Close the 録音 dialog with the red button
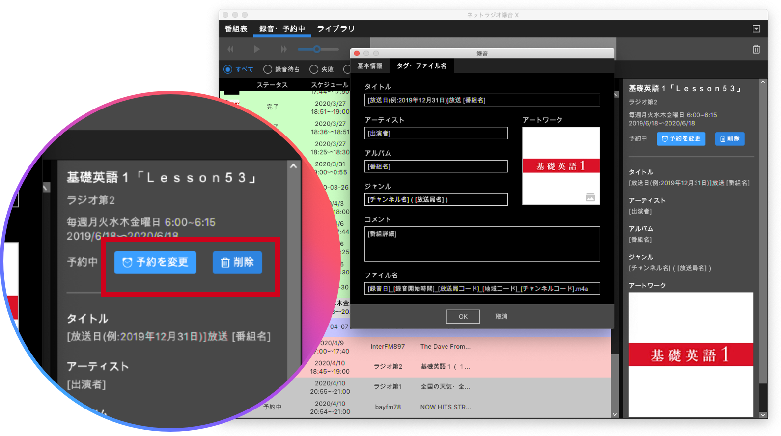This screenshot has height=436, width=781. [357, 54]
